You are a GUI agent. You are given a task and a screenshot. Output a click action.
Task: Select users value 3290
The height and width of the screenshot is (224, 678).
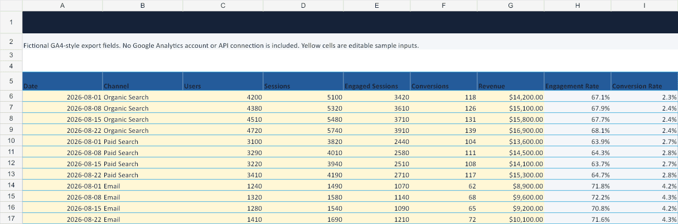(x=223, y=152)
